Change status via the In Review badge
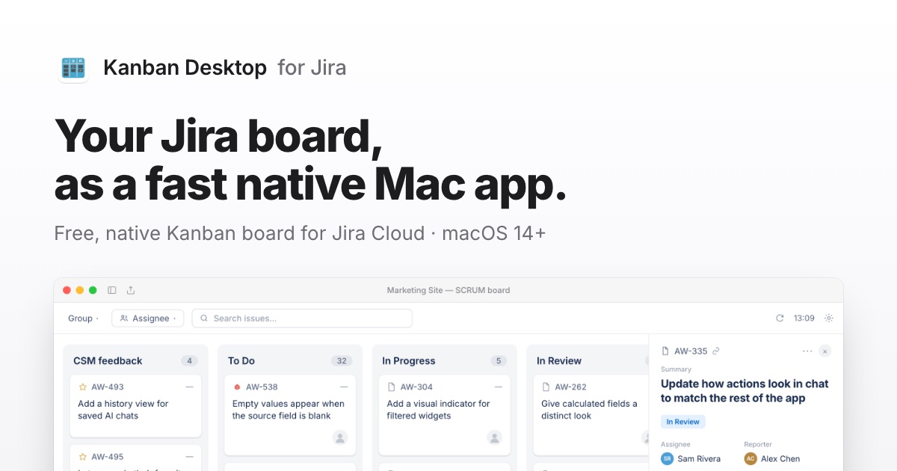This screenshot has width=897, height=471. tap(683, 422)
